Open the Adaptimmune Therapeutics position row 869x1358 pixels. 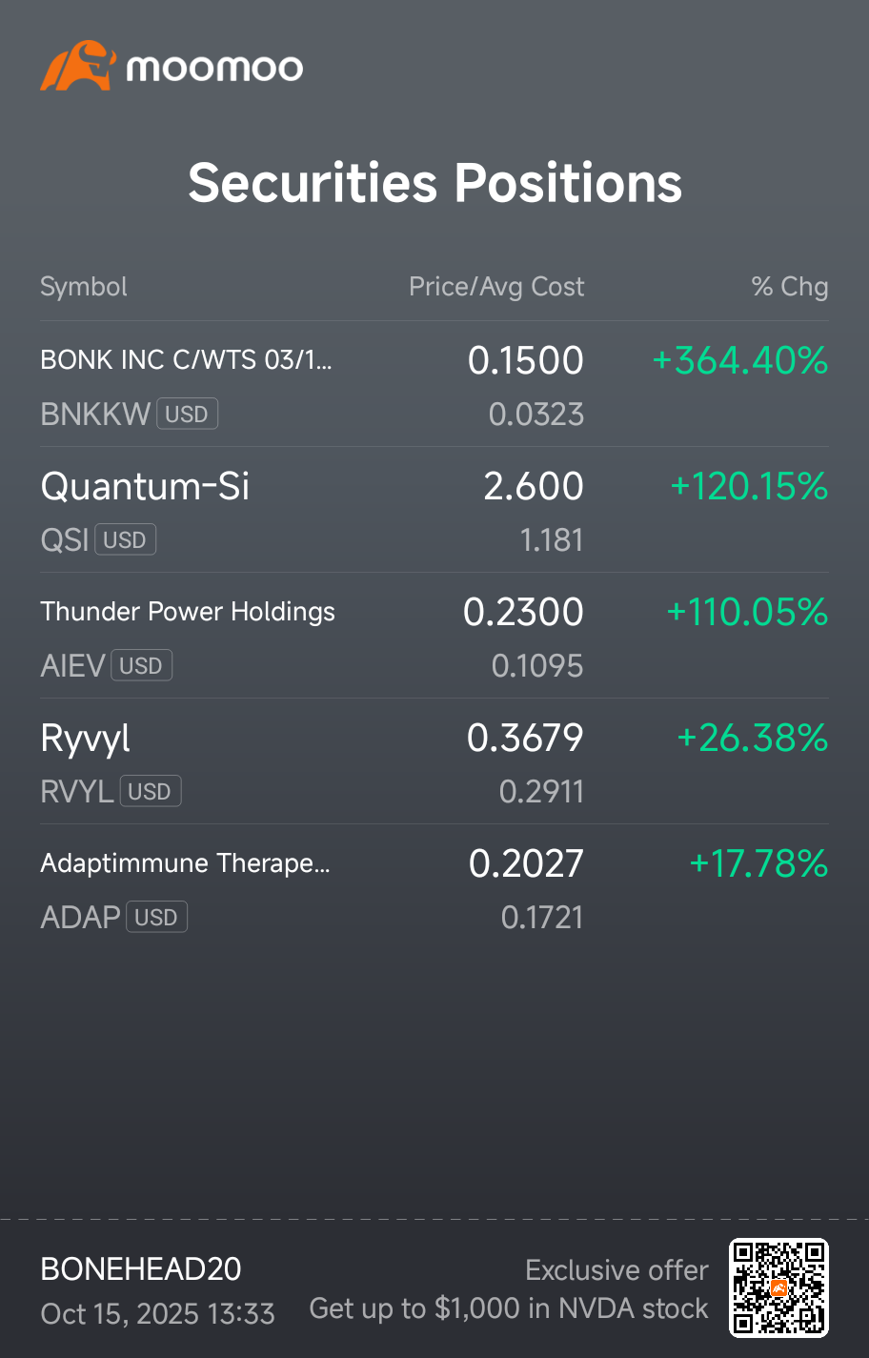coord(434,887)
